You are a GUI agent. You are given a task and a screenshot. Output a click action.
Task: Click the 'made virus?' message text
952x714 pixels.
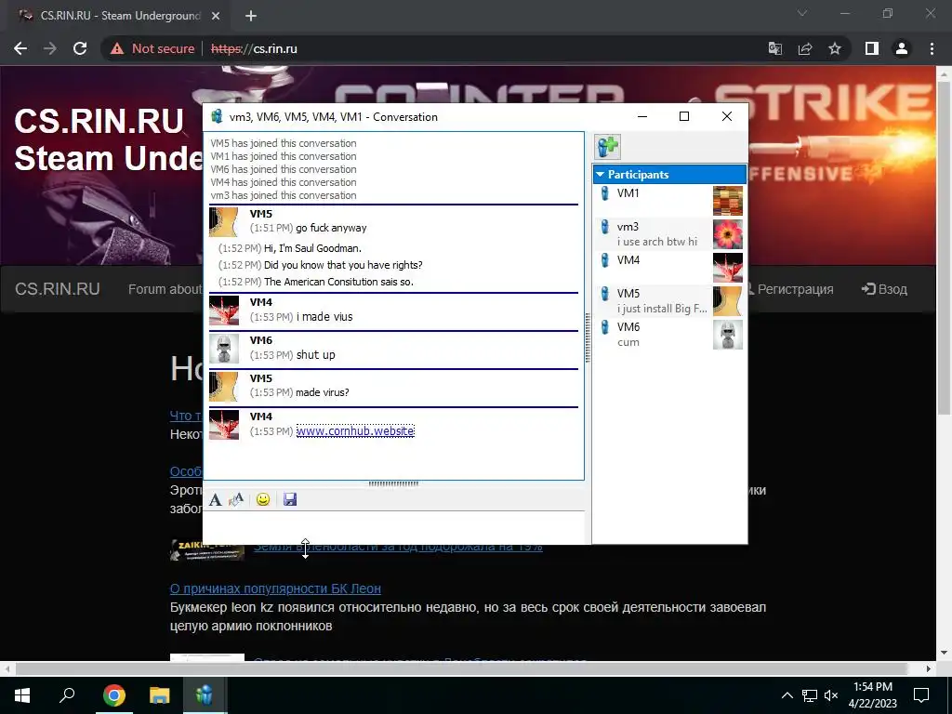pos(322,392)
